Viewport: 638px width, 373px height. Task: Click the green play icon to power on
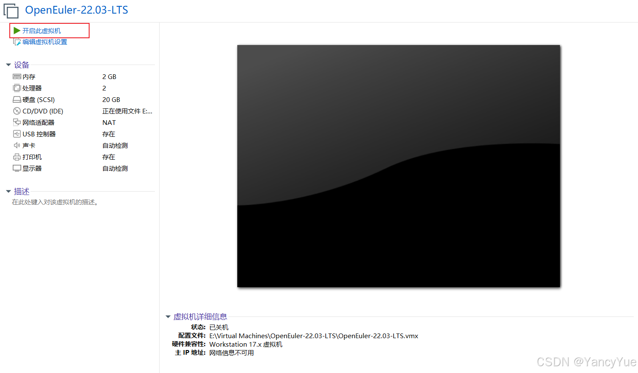16,30
